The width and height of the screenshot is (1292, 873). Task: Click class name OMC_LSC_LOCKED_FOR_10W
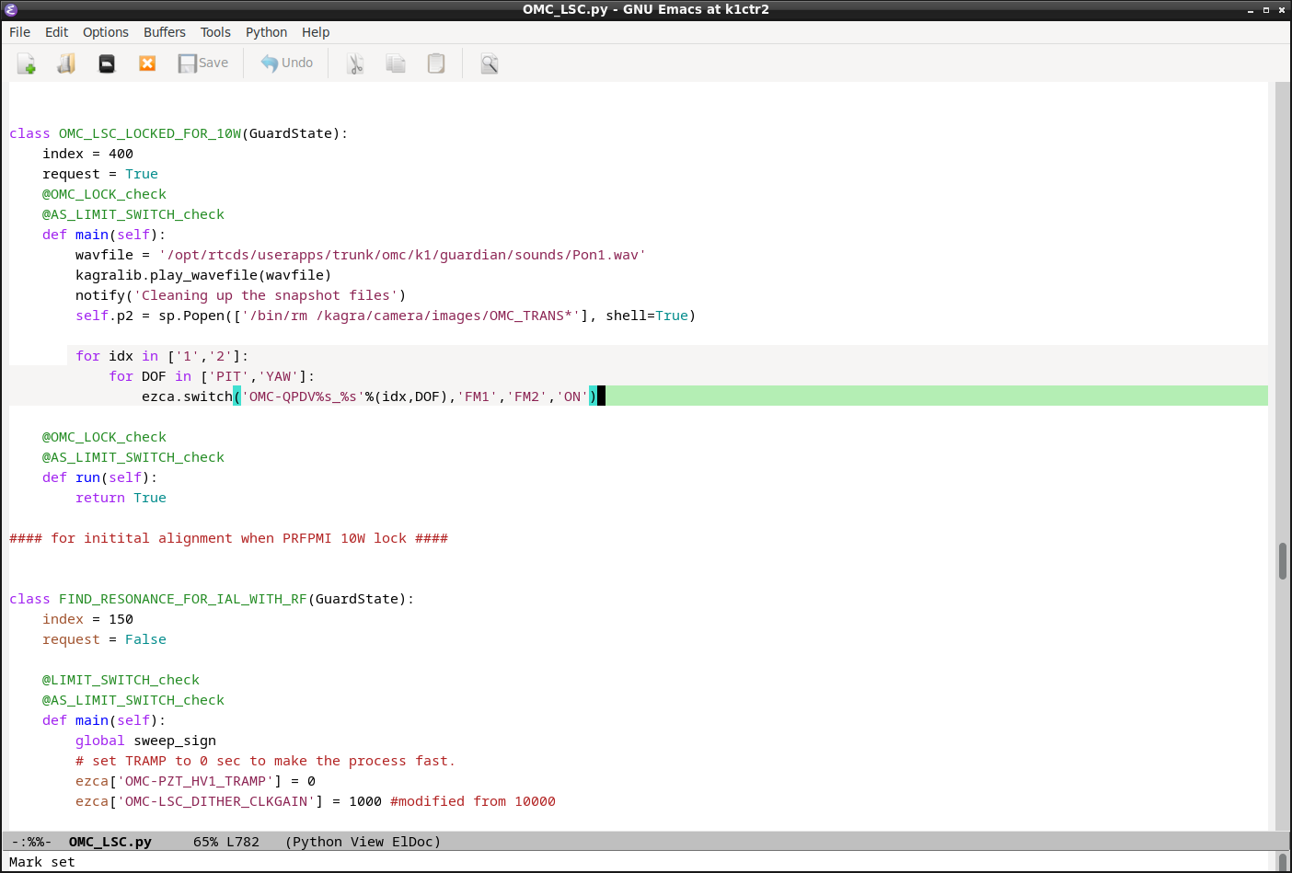pyautogui.click(x=150, y=133)
